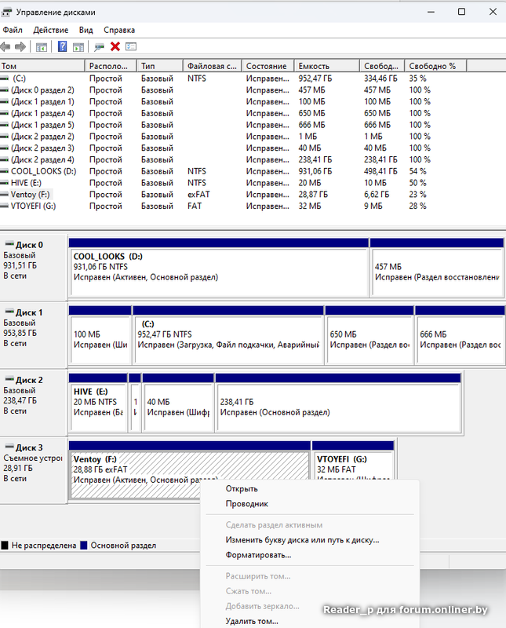This screenshot has height=628, width=506.
Task: Open the Файл menu
Action: (13, 30)
